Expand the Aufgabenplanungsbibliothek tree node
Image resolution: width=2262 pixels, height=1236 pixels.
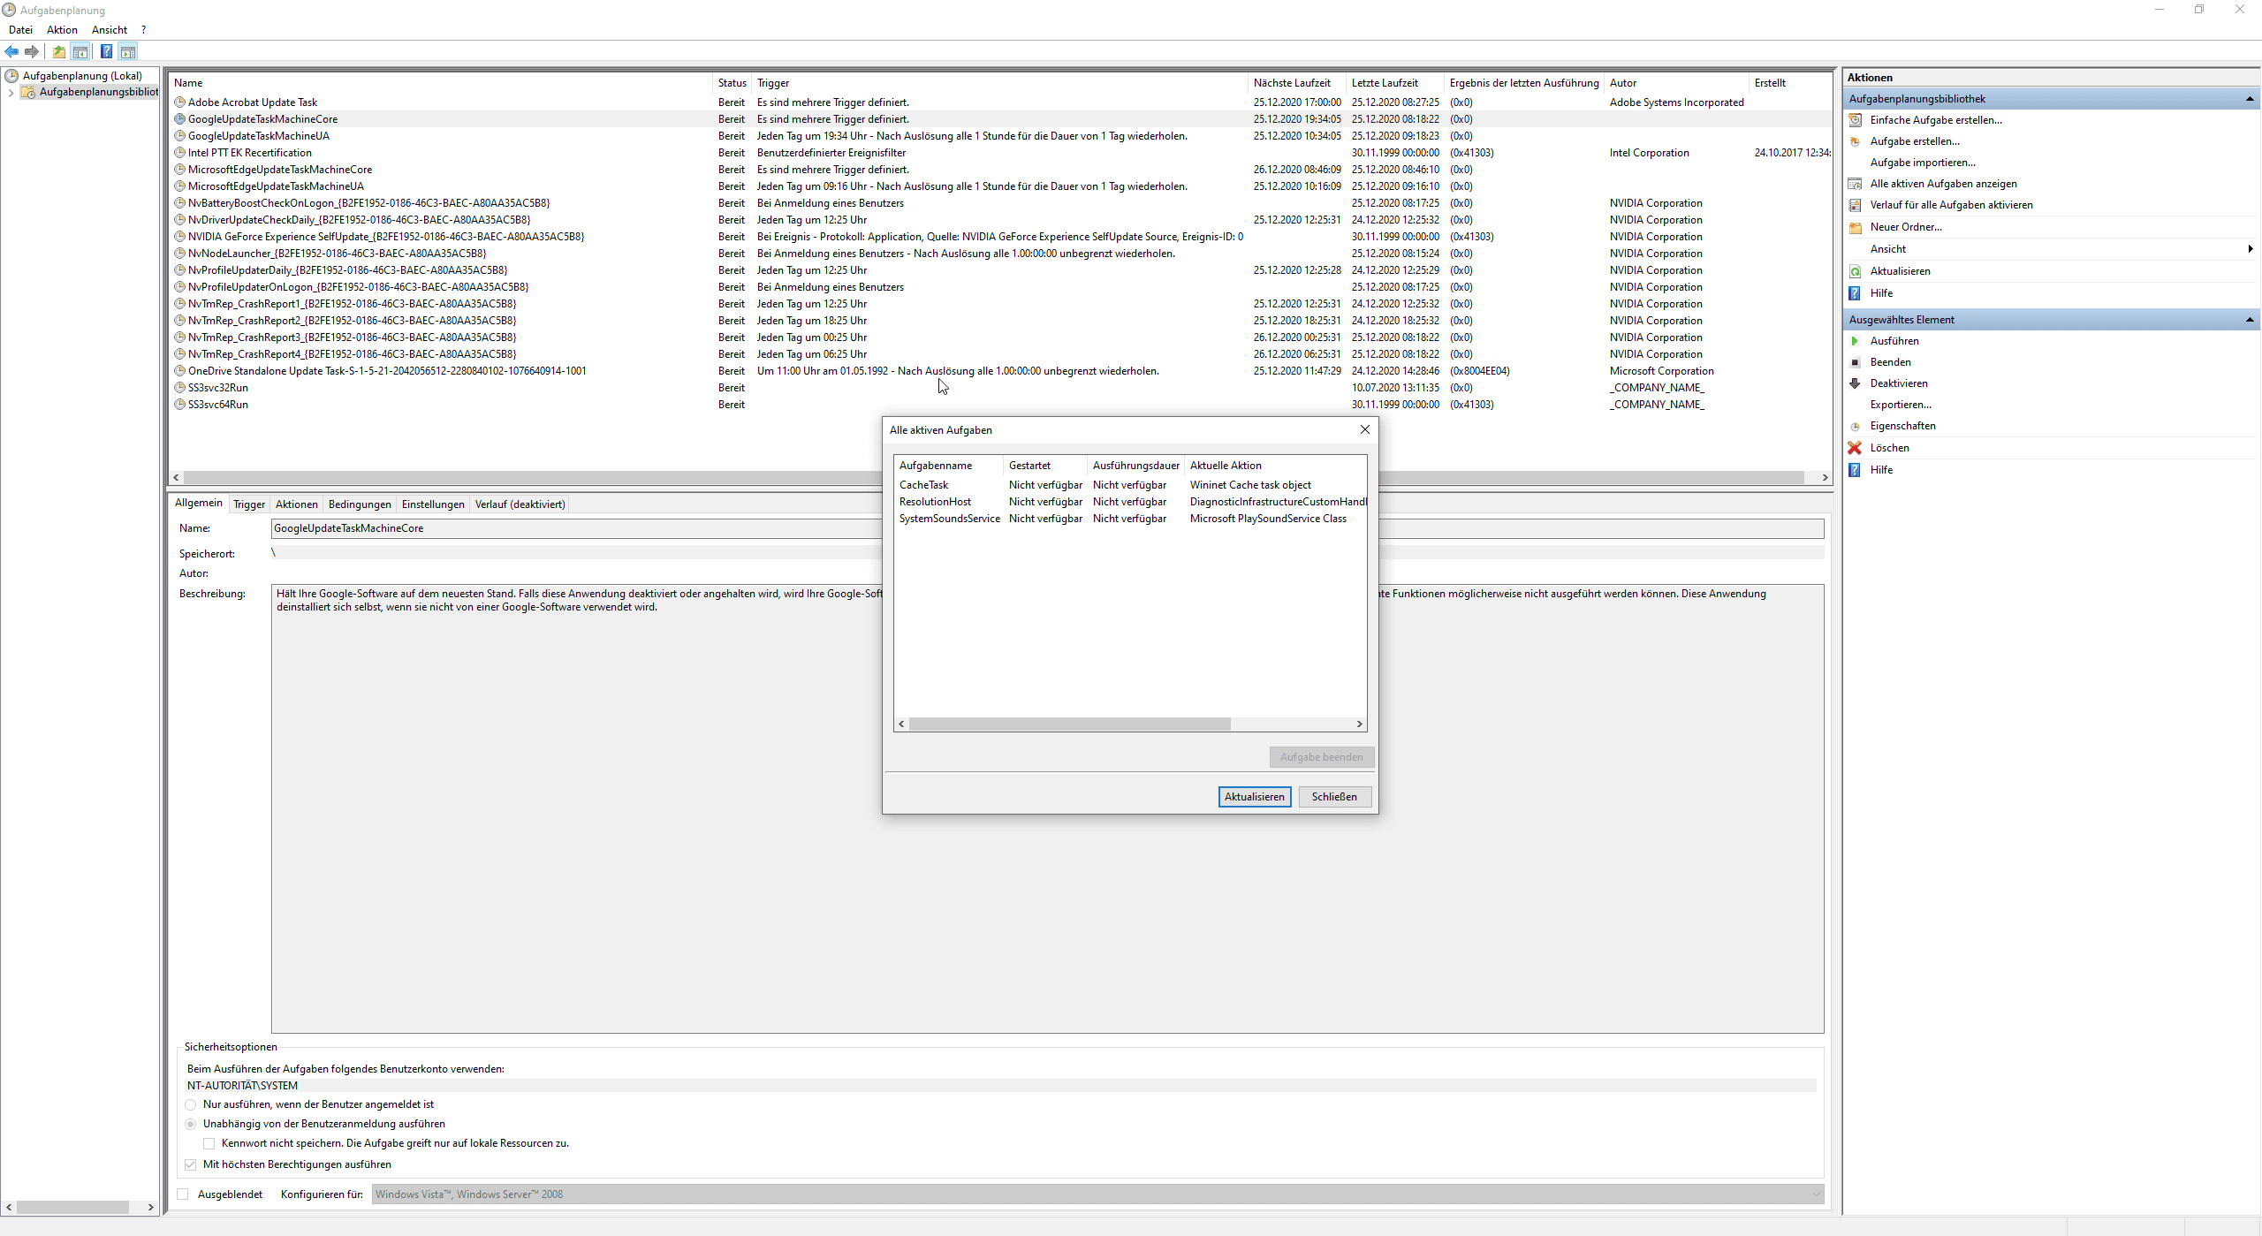tap(11, 93)
